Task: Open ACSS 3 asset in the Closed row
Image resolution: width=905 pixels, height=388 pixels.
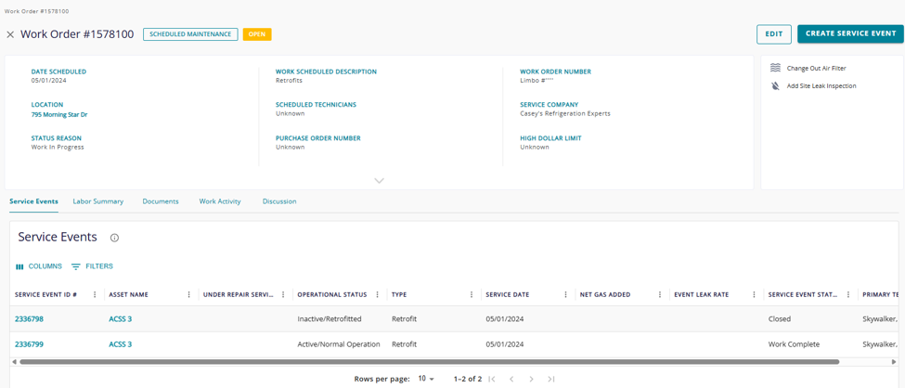Action: point(121,318)
